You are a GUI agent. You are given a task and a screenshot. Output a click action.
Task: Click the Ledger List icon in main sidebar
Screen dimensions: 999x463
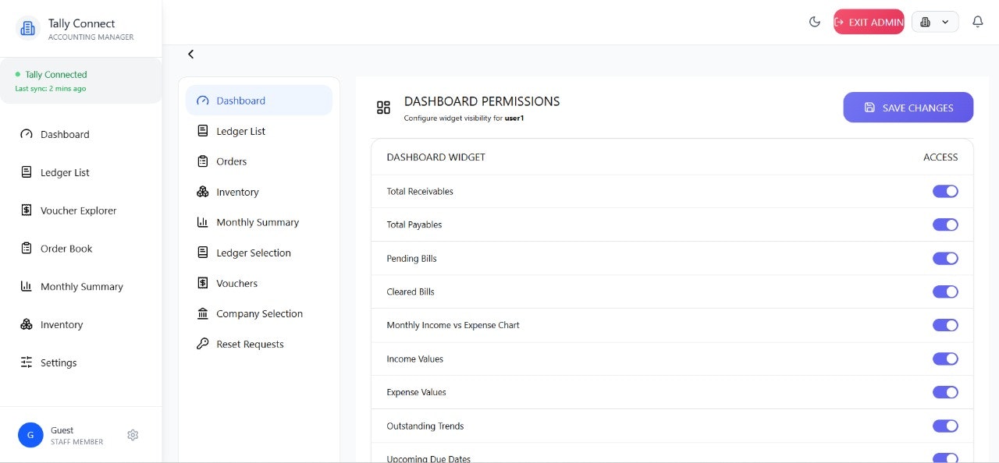pos(27,172)
